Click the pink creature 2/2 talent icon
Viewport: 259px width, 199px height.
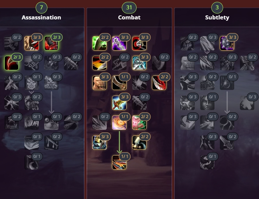point(139,122)
